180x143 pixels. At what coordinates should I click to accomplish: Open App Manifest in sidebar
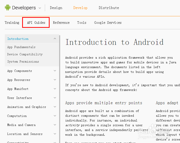point(18,89)
